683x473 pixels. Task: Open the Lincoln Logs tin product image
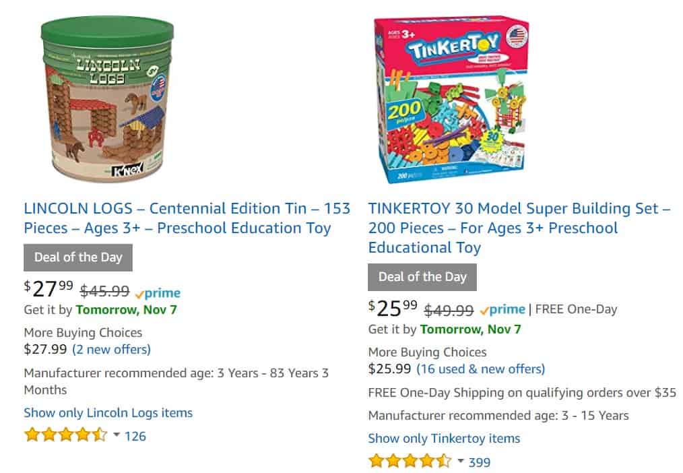point(107,99)
